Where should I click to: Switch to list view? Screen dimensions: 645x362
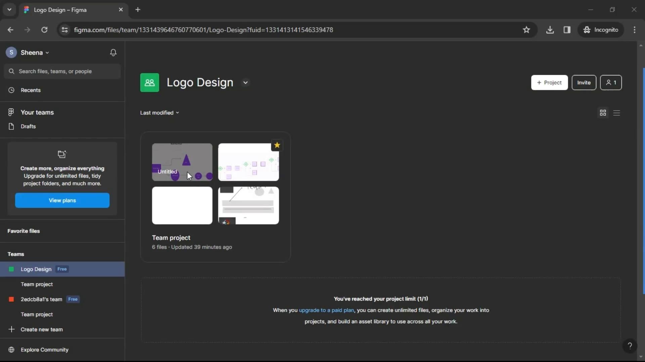[616, 113]
